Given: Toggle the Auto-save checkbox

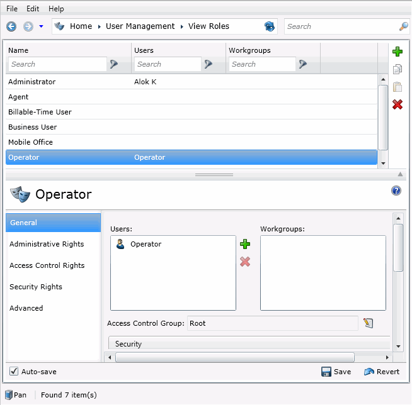Looking at the screenshot, I should coord(14,372).
